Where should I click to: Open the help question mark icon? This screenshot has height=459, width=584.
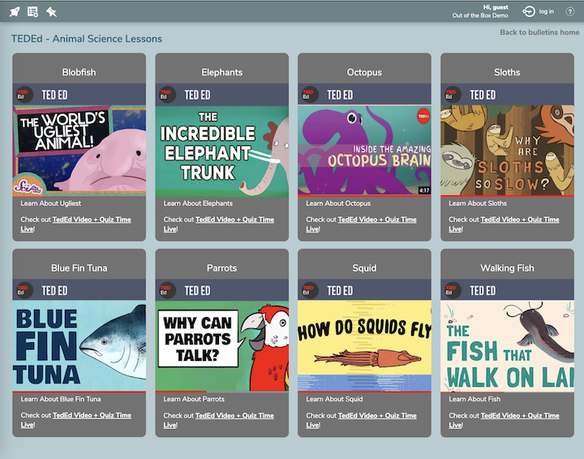(570, 11)
